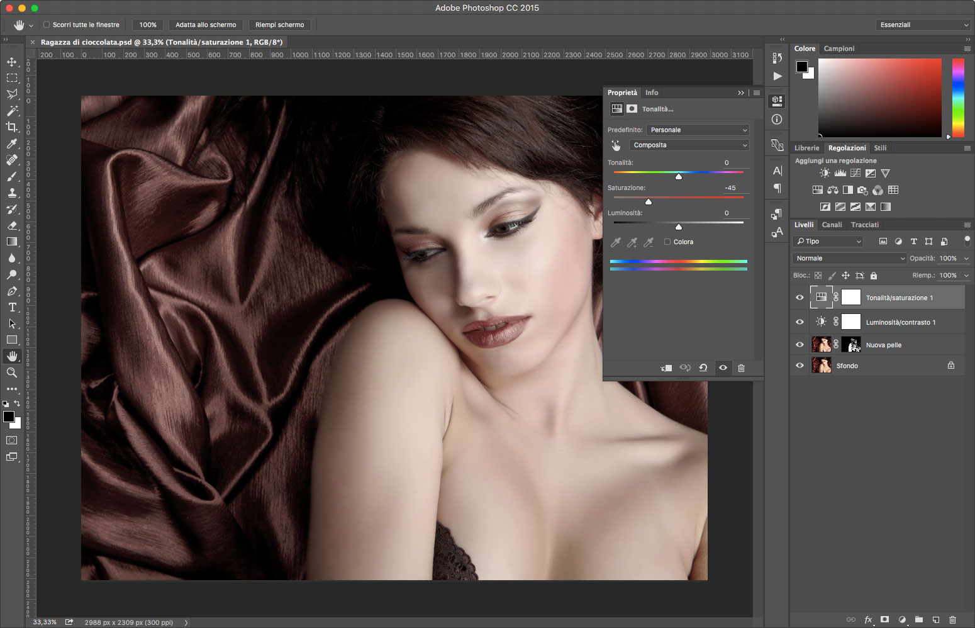Click the vertical hue spectrum bar in Colore

point(958,98)
